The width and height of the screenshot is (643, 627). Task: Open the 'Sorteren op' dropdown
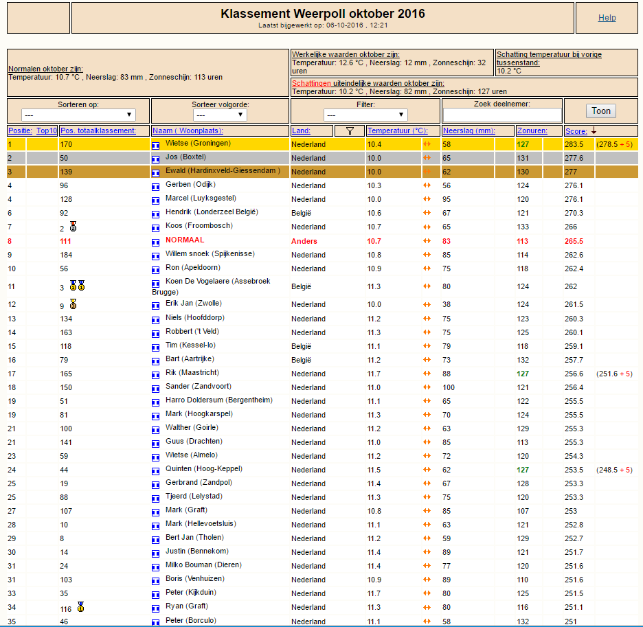[78, 115]
